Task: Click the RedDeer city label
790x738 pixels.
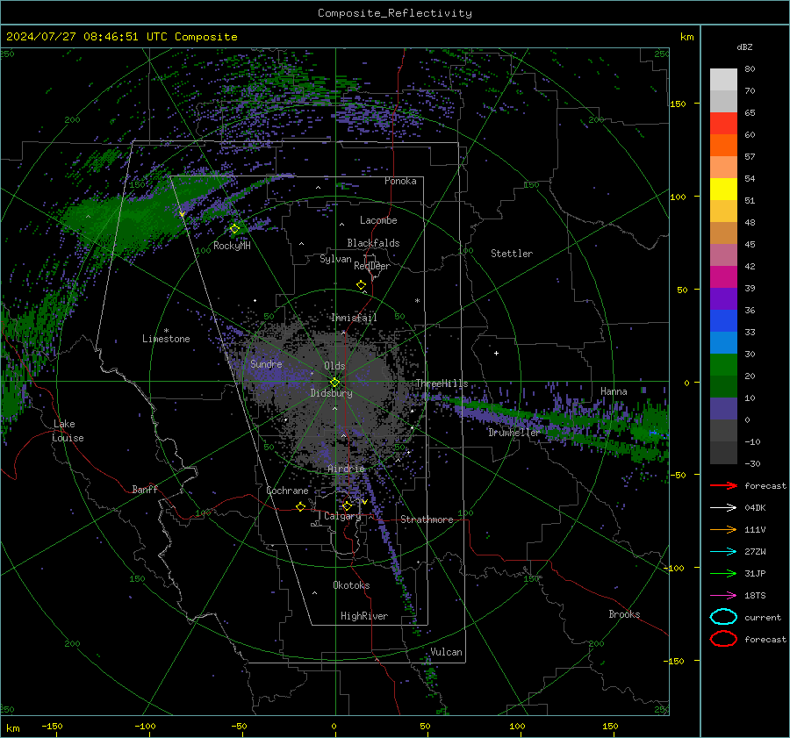Action: (x=372, y=266)
